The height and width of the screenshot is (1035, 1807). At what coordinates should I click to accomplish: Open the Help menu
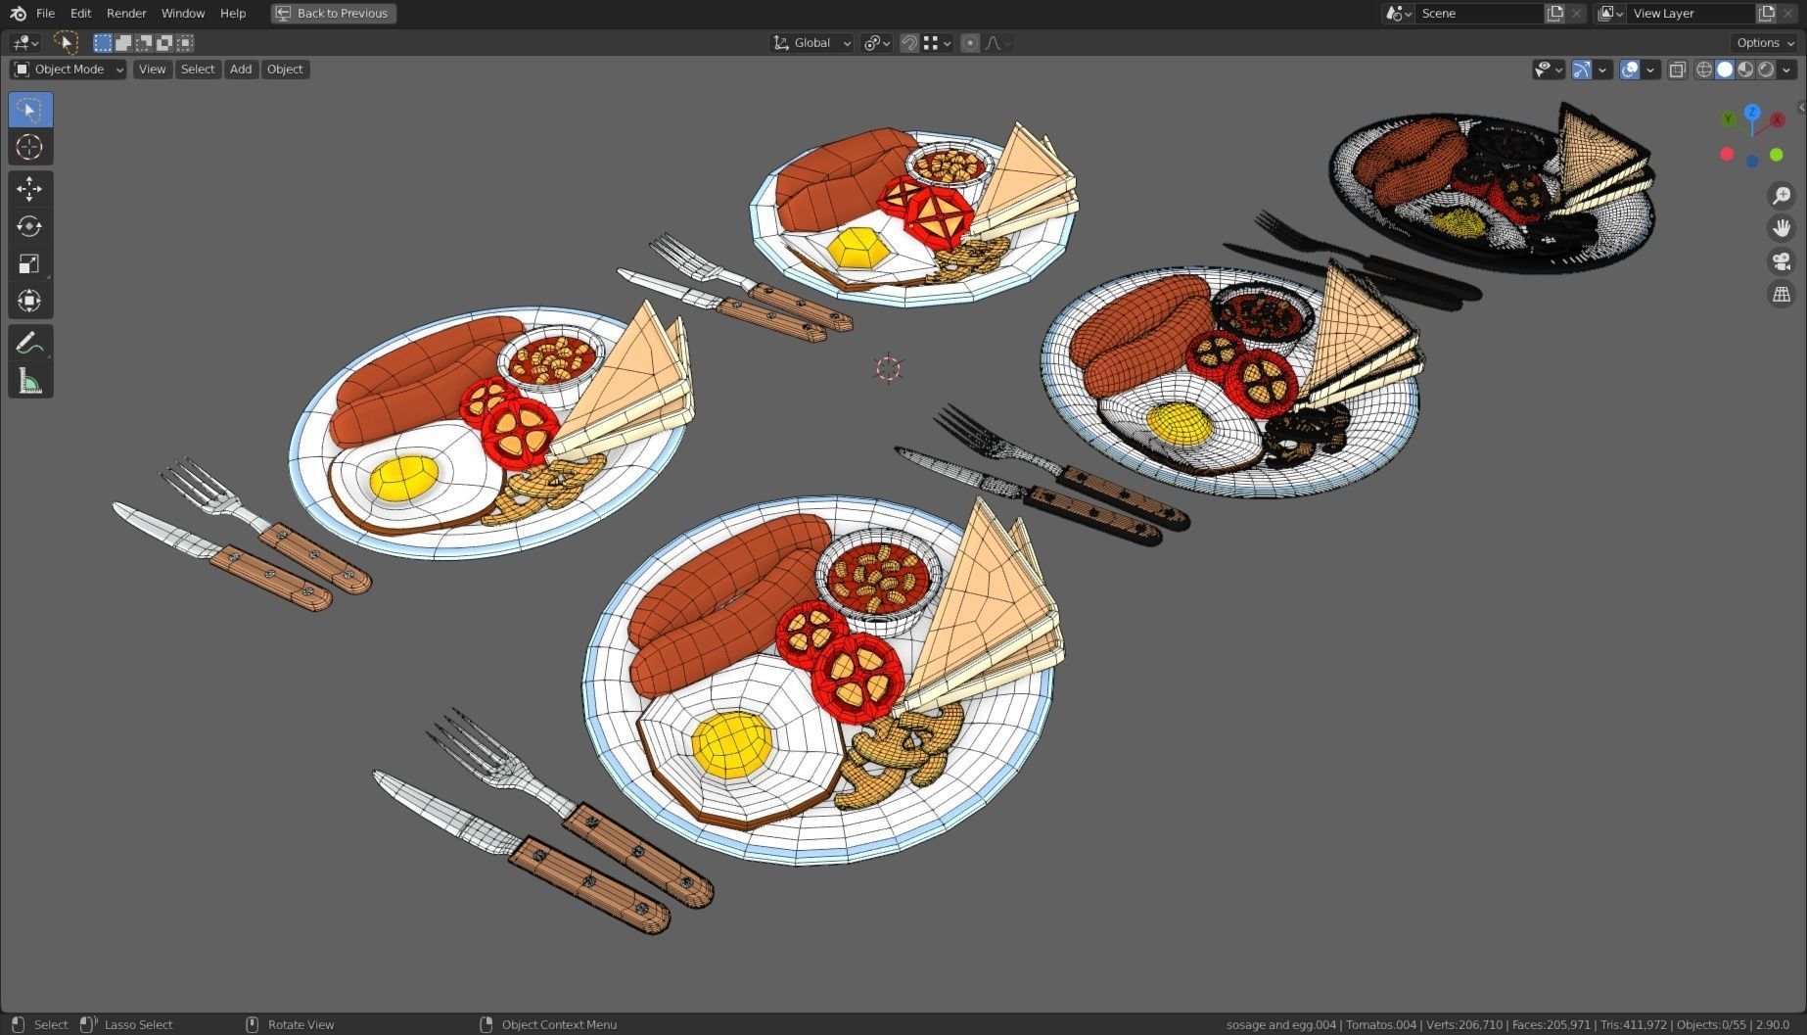click(233, 14)
